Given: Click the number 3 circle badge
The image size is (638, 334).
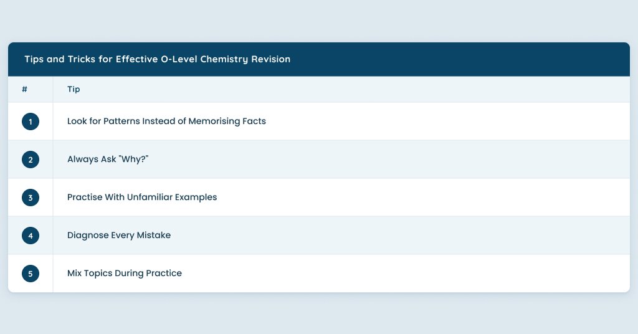Looking at the screenshot, I should [31, 198].
